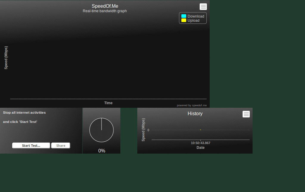
Task: Click the History chart title
Action: [x=195, y=113]
